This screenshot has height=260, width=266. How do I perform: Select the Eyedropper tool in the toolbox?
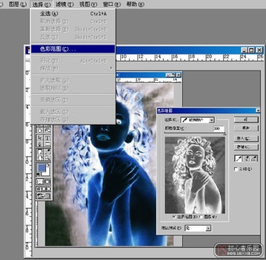pyautogui.click(x=47, y=151)
